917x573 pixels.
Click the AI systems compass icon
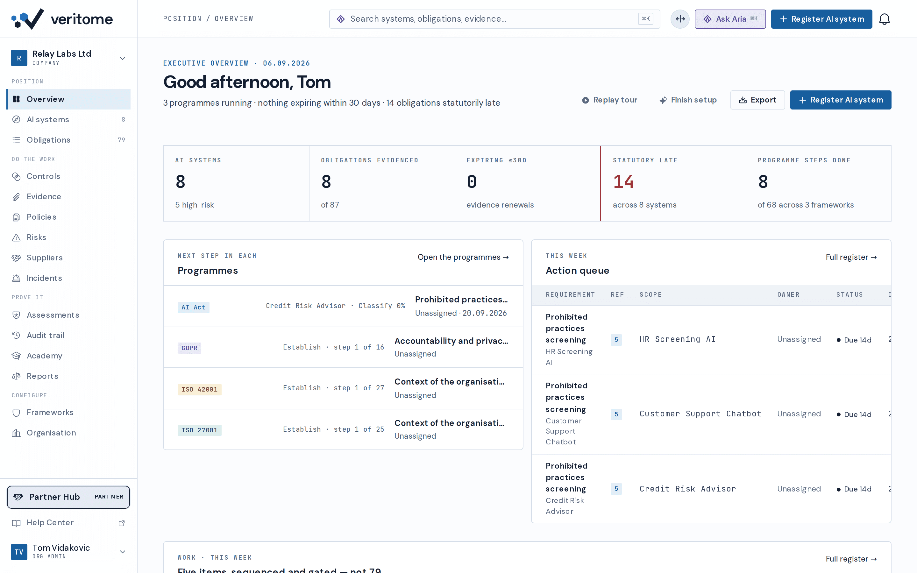click(x=16, y=120)
